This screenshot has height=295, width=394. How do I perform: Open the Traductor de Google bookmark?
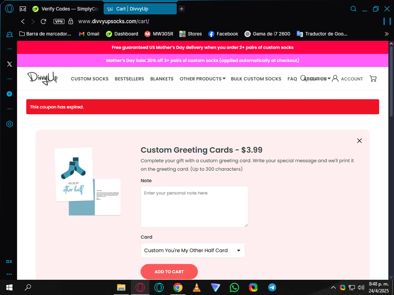pyautogui.click(x=322, y=34)
